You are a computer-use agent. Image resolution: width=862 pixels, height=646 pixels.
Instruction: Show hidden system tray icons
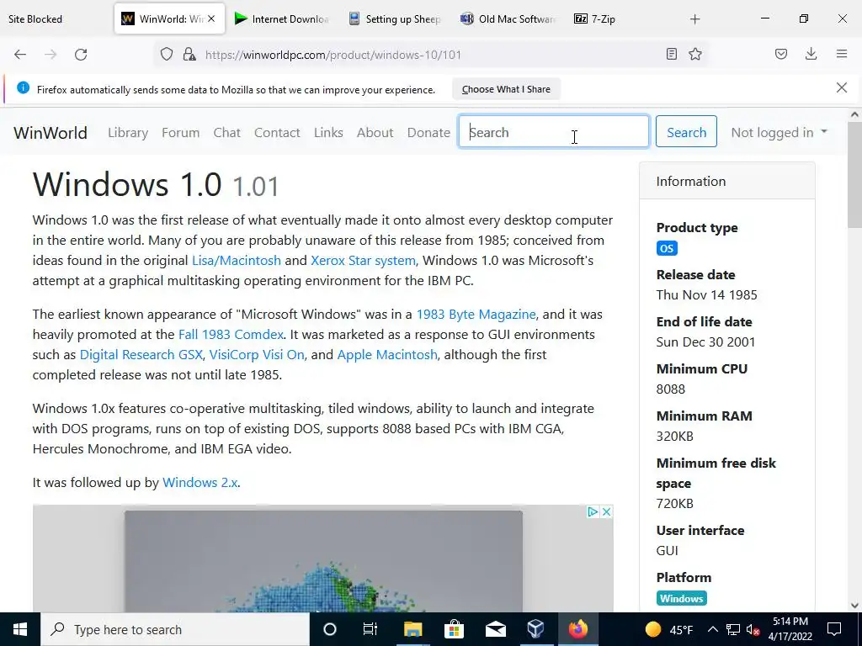(x=712, y=629)
